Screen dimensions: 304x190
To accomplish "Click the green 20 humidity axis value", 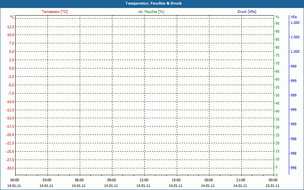I will 277,143.
